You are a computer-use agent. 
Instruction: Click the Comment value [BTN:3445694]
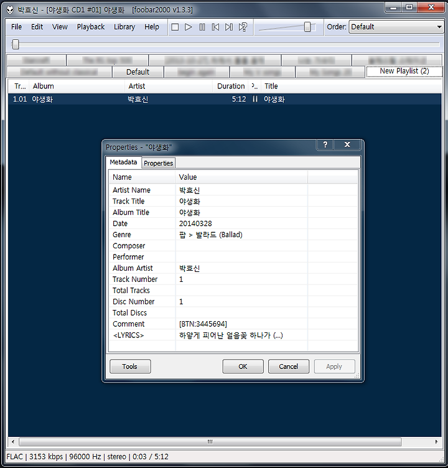tap(203, 324)
